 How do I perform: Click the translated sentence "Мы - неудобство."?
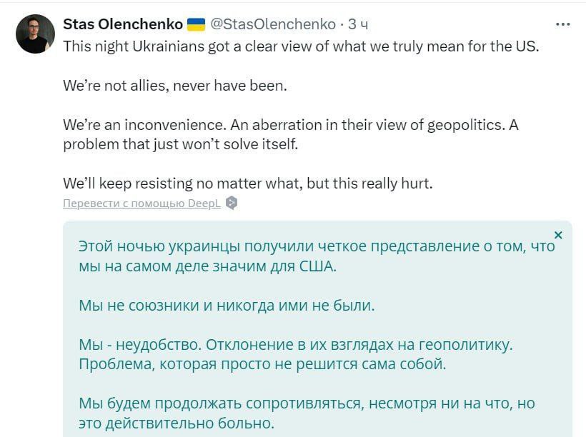click(x=140, y=345)
